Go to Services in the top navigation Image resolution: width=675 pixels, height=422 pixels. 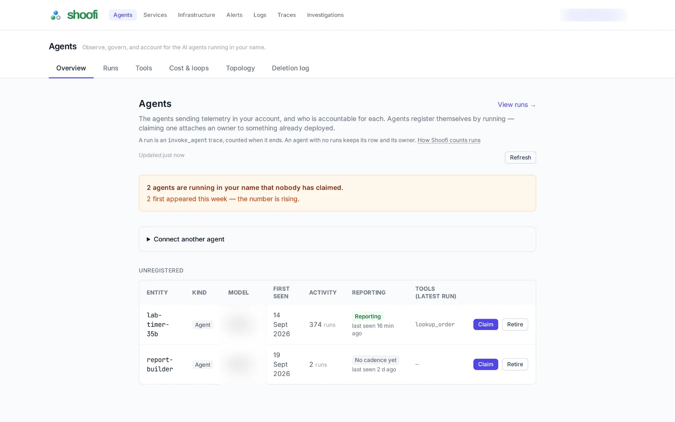(155, 15)
